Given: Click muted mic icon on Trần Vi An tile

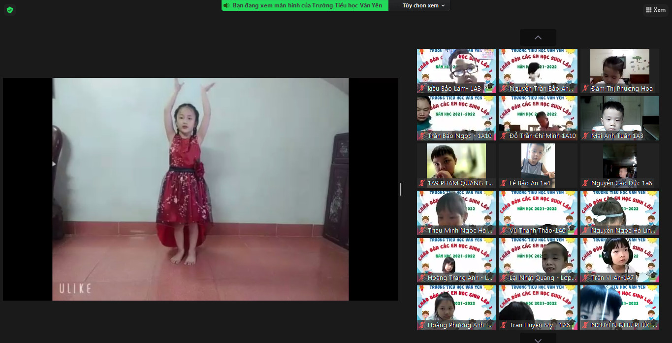Looking at the screenshot, I should [x=585, y=278].
